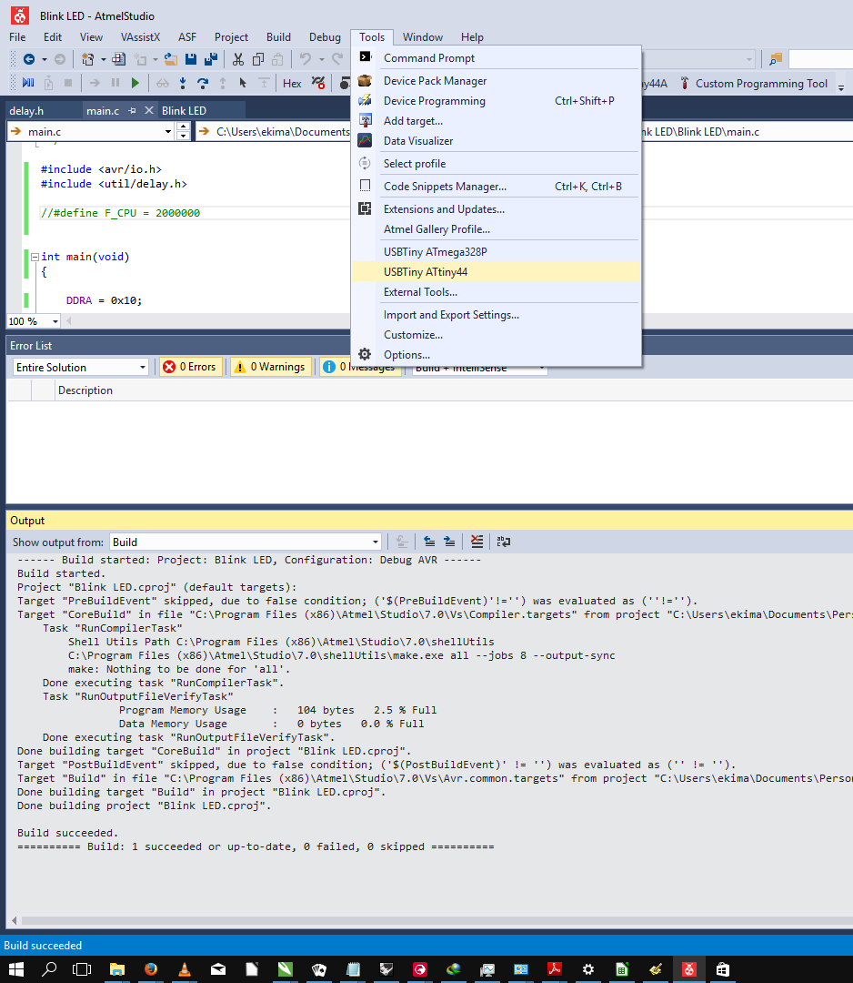Open Options... in Tools menu
The width and height of the screenshot is (853, 983).
496,355
